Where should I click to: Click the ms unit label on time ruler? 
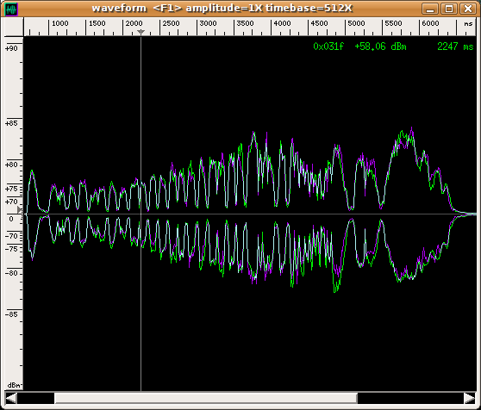click(468, 23)
